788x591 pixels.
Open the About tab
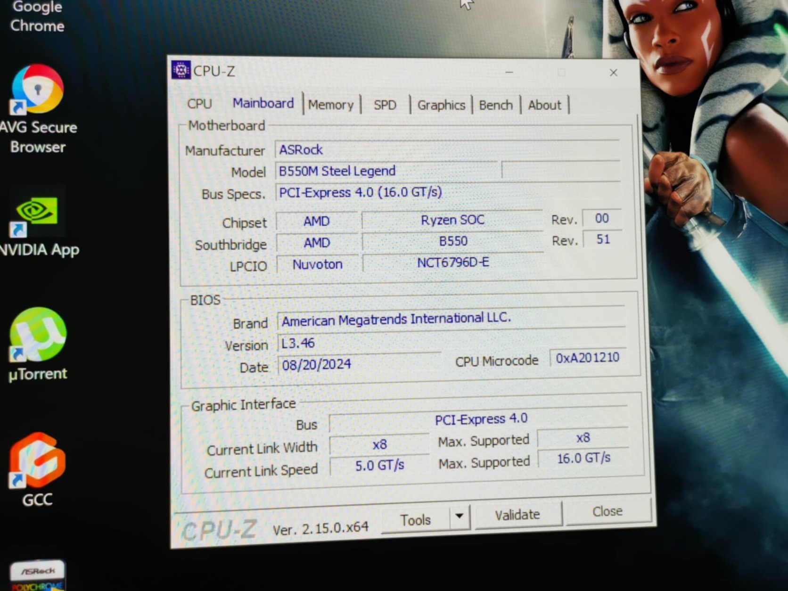coord(545,105)
